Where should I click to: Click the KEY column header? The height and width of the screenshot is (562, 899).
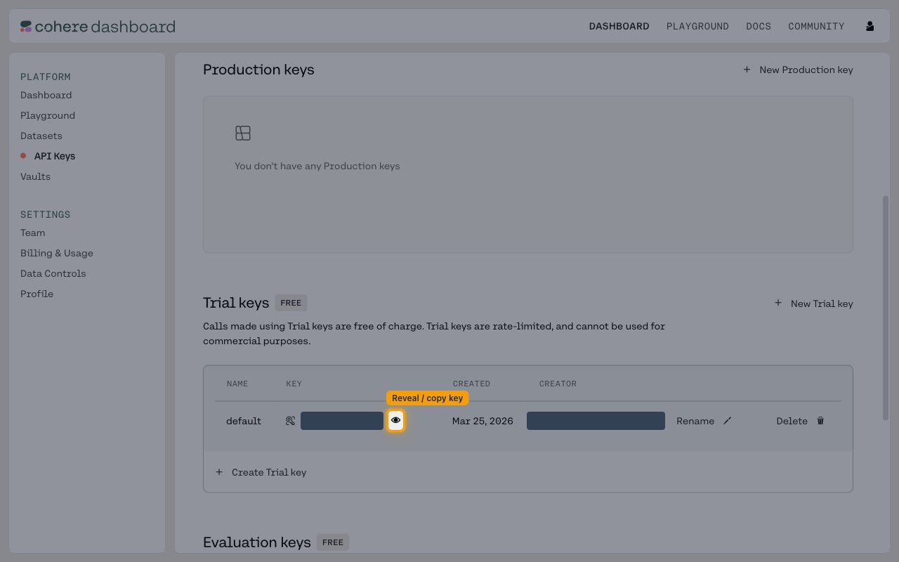click(294, 384)
